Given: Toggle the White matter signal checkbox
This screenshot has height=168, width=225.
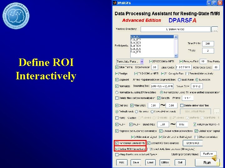Looking at the screenshot, I should coord(132,137).
